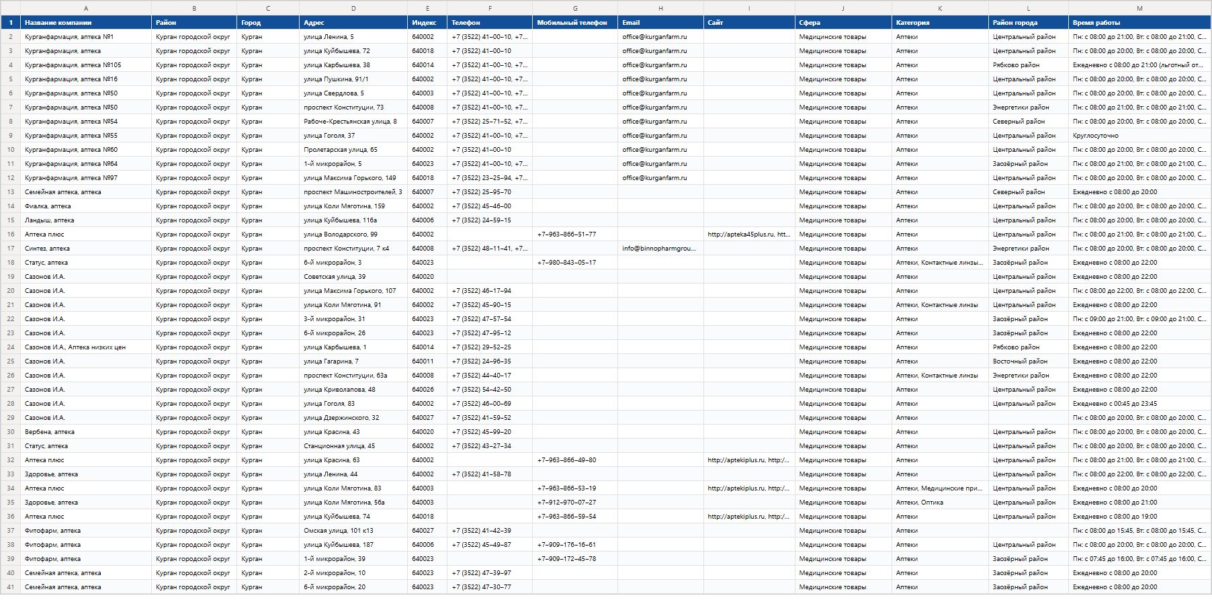
Task: Select mobile number '+7–909–176–16–61'
Action: point(575,545)
